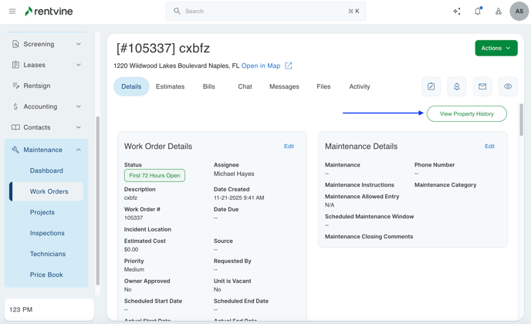Click the page vertical scrollbar
The image size is (531, 324).
(x=522, y=120)
